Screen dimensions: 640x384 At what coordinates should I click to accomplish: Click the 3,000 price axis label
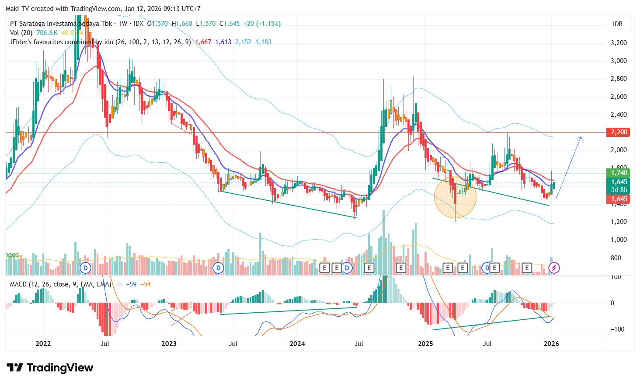[619, 61]
